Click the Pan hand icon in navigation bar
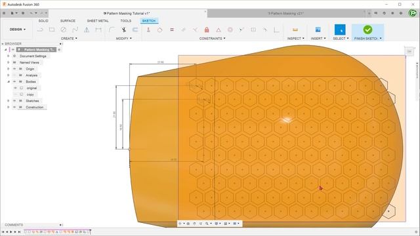 pyautogui.click(x=194, y=224)
